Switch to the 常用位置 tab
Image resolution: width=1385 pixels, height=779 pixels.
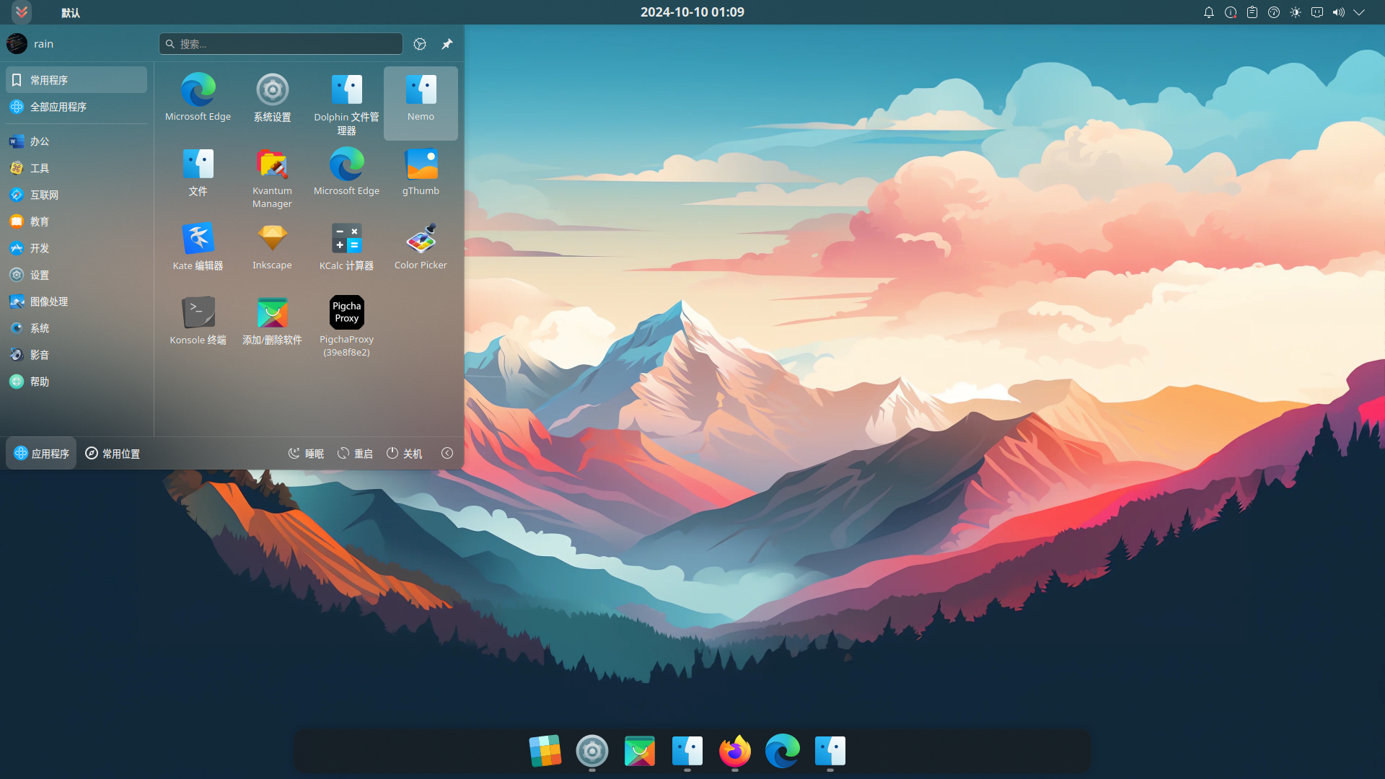pos(113,454)
